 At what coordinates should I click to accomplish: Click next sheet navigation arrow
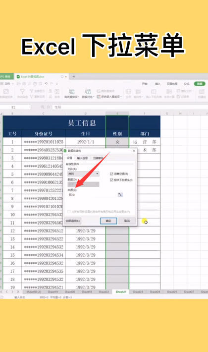click(x=12, y=292)
